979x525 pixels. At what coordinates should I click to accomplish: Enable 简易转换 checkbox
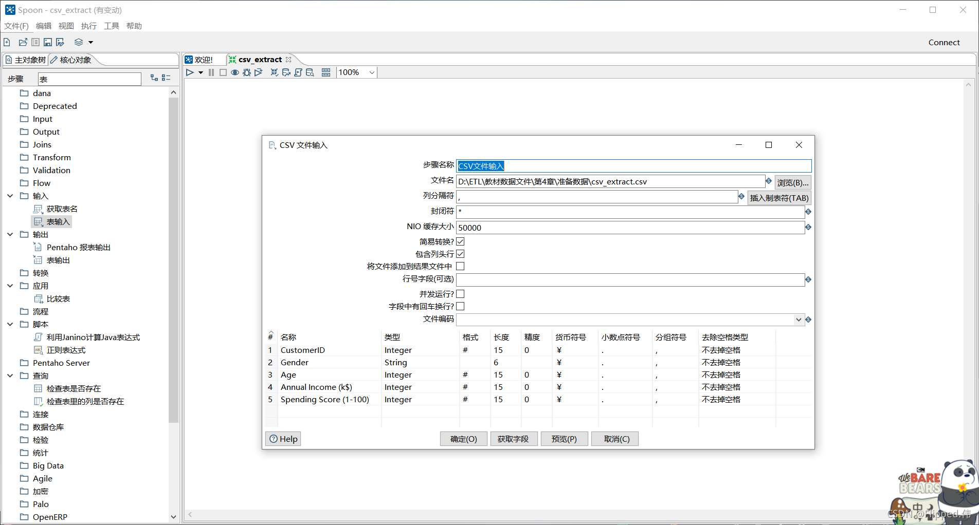coord(460,241)
